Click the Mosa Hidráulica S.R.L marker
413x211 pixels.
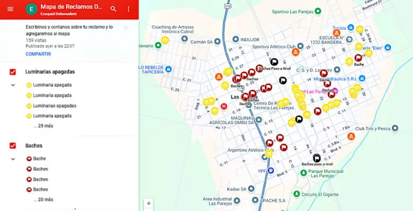point(362,78)
